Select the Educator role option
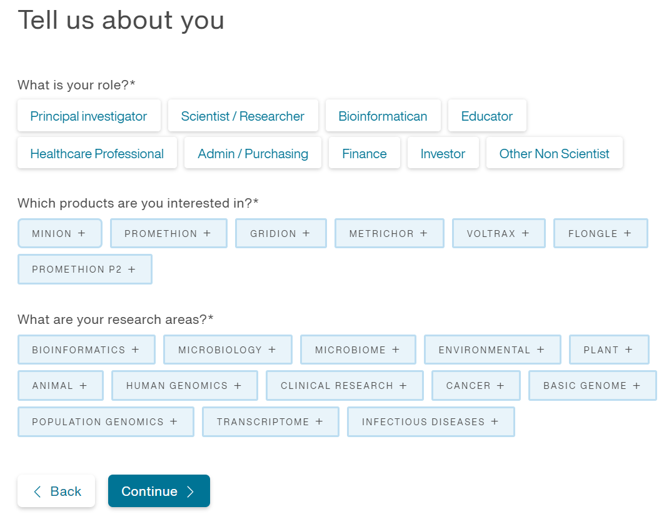 click(x=487, y=116)
